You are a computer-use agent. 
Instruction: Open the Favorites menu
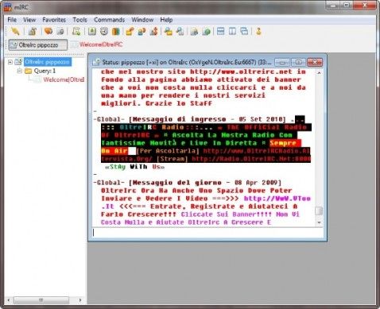pyautogui.click(x=54, y=20)
